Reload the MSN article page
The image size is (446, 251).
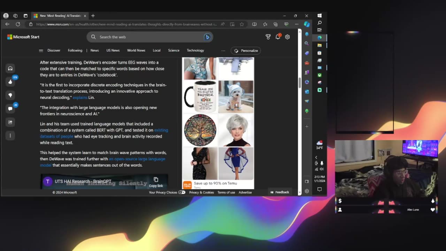[x=18, y=24]
